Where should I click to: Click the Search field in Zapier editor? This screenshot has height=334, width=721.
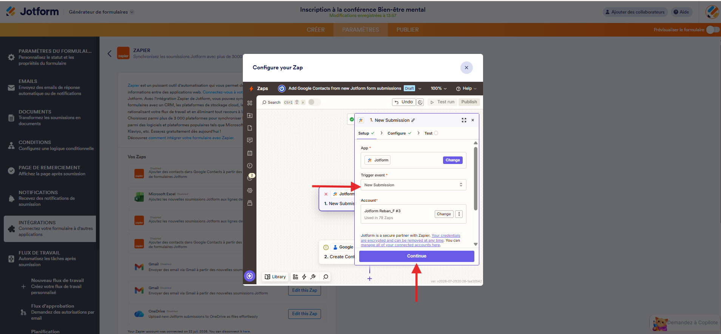click(283, 102)
